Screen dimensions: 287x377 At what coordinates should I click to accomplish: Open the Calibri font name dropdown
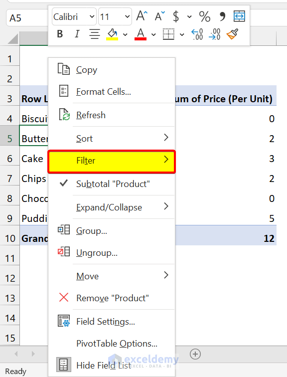pyautogui.click(x=74, y=16)
